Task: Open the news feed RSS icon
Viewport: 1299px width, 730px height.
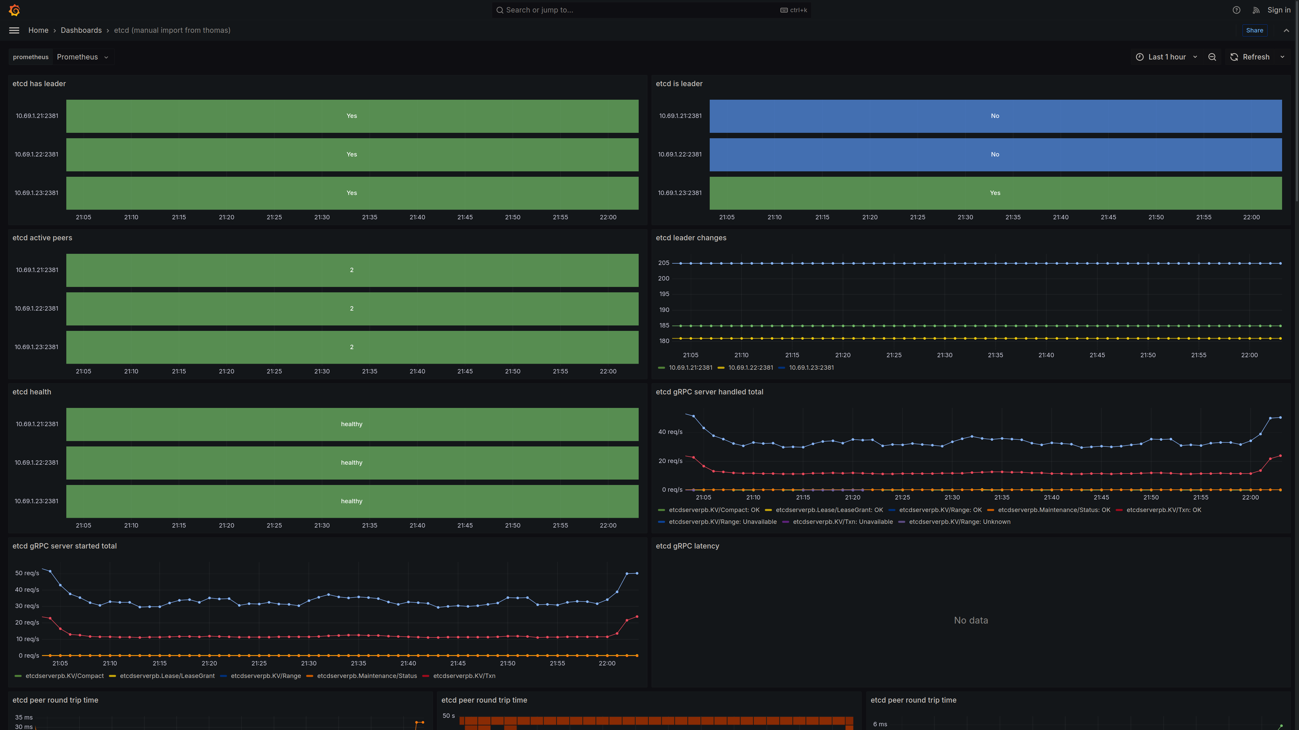Action: coord(1256,10)
